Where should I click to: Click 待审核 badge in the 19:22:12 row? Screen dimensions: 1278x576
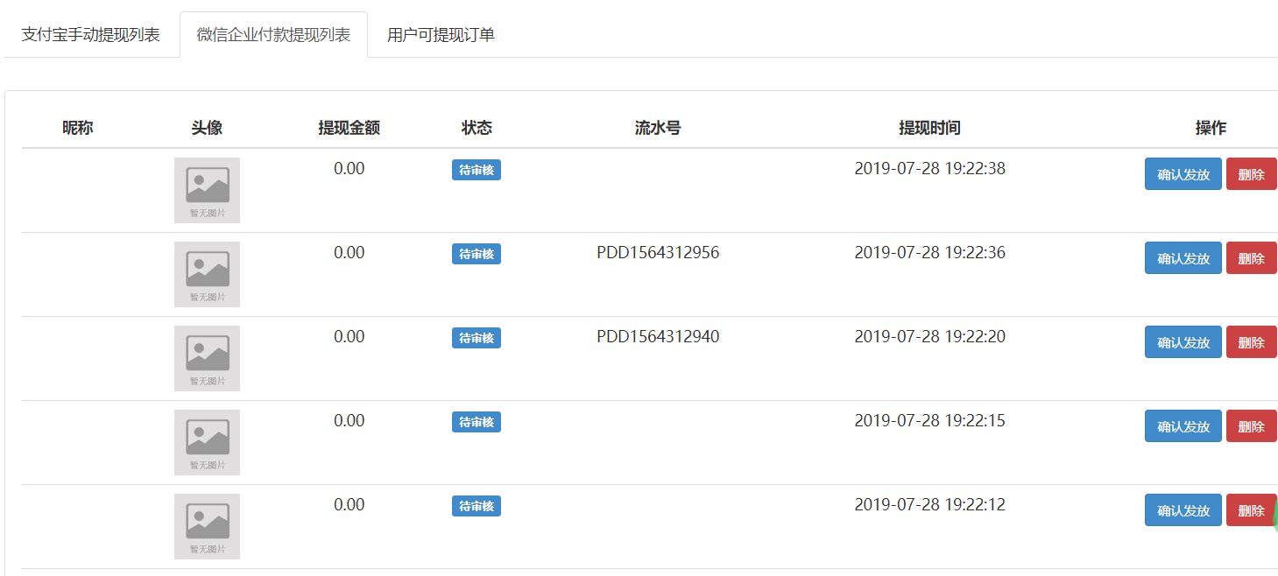pyautogui.click(x=477, y=506)
